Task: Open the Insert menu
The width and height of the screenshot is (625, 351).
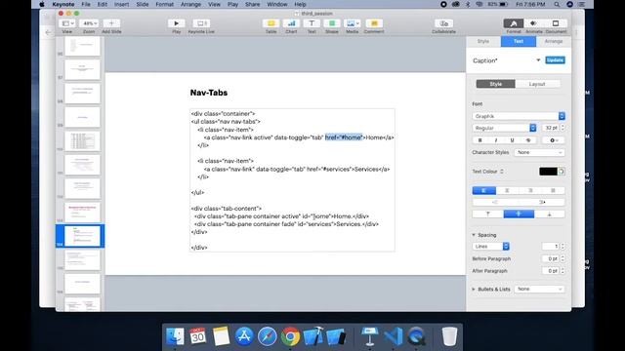Action: [121, 4]
